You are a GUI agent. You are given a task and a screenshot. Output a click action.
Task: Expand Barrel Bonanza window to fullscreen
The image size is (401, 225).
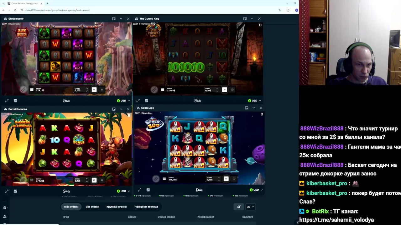[7, 191]
